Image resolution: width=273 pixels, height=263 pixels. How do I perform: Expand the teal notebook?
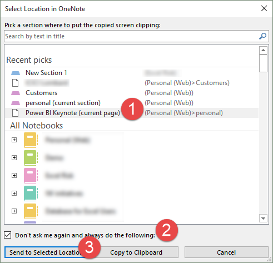14,193
